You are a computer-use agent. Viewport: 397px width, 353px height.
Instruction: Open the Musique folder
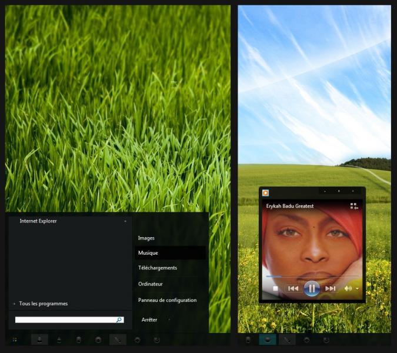pyautogui.click(x=170, y=253)
